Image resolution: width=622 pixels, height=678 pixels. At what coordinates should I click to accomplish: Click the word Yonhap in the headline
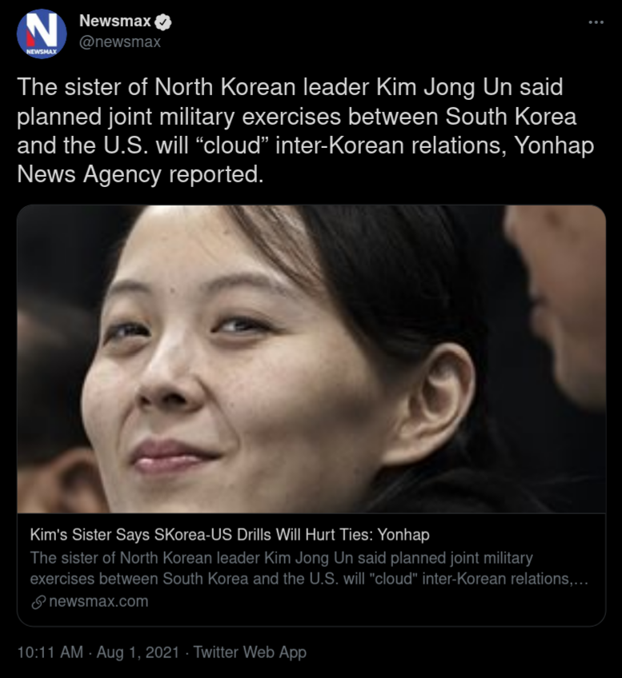[x=403, y=536]
